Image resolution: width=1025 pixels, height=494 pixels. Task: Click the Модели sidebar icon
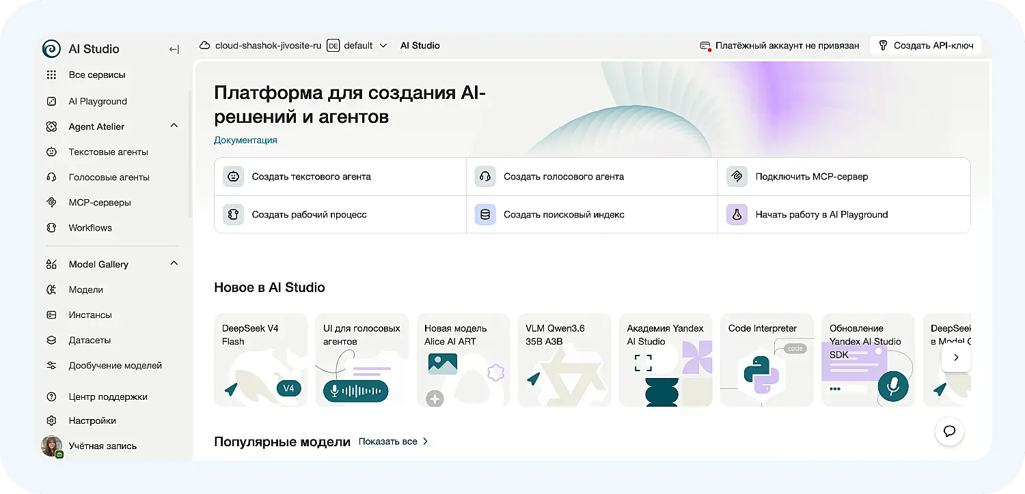51,289
